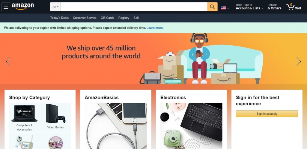
Task: Click the magnifying glass search button
Action: 213,7
